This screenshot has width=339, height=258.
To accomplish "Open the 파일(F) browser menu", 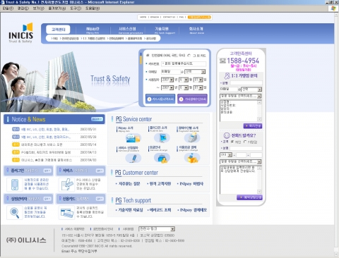I will (8, 8).
